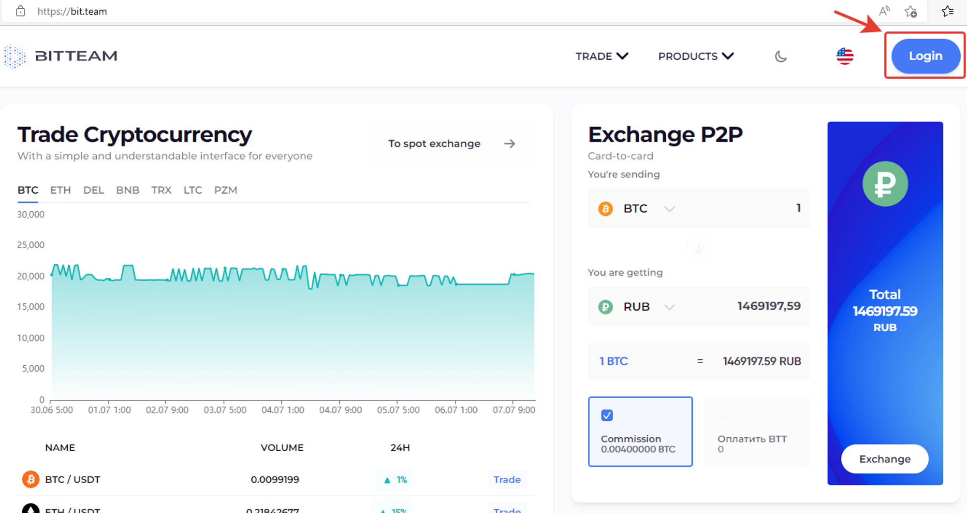Open the browser site info lock icon
967x513 pixels.
point(20,11)
